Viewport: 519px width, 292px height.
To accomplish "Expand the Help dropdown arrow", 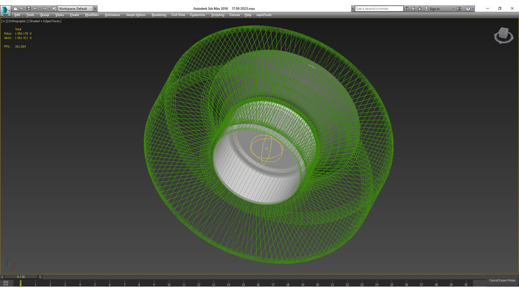I will 473,9.
